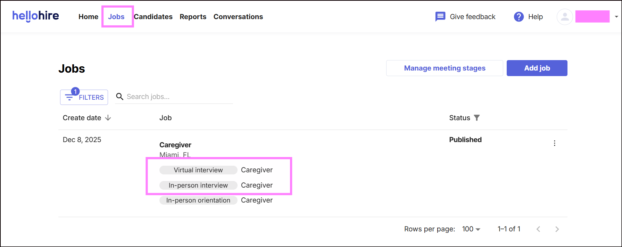Open the Give feedback chat icon
The width and height of the screenshot is (622, 247).
click(x=440, y=16)
